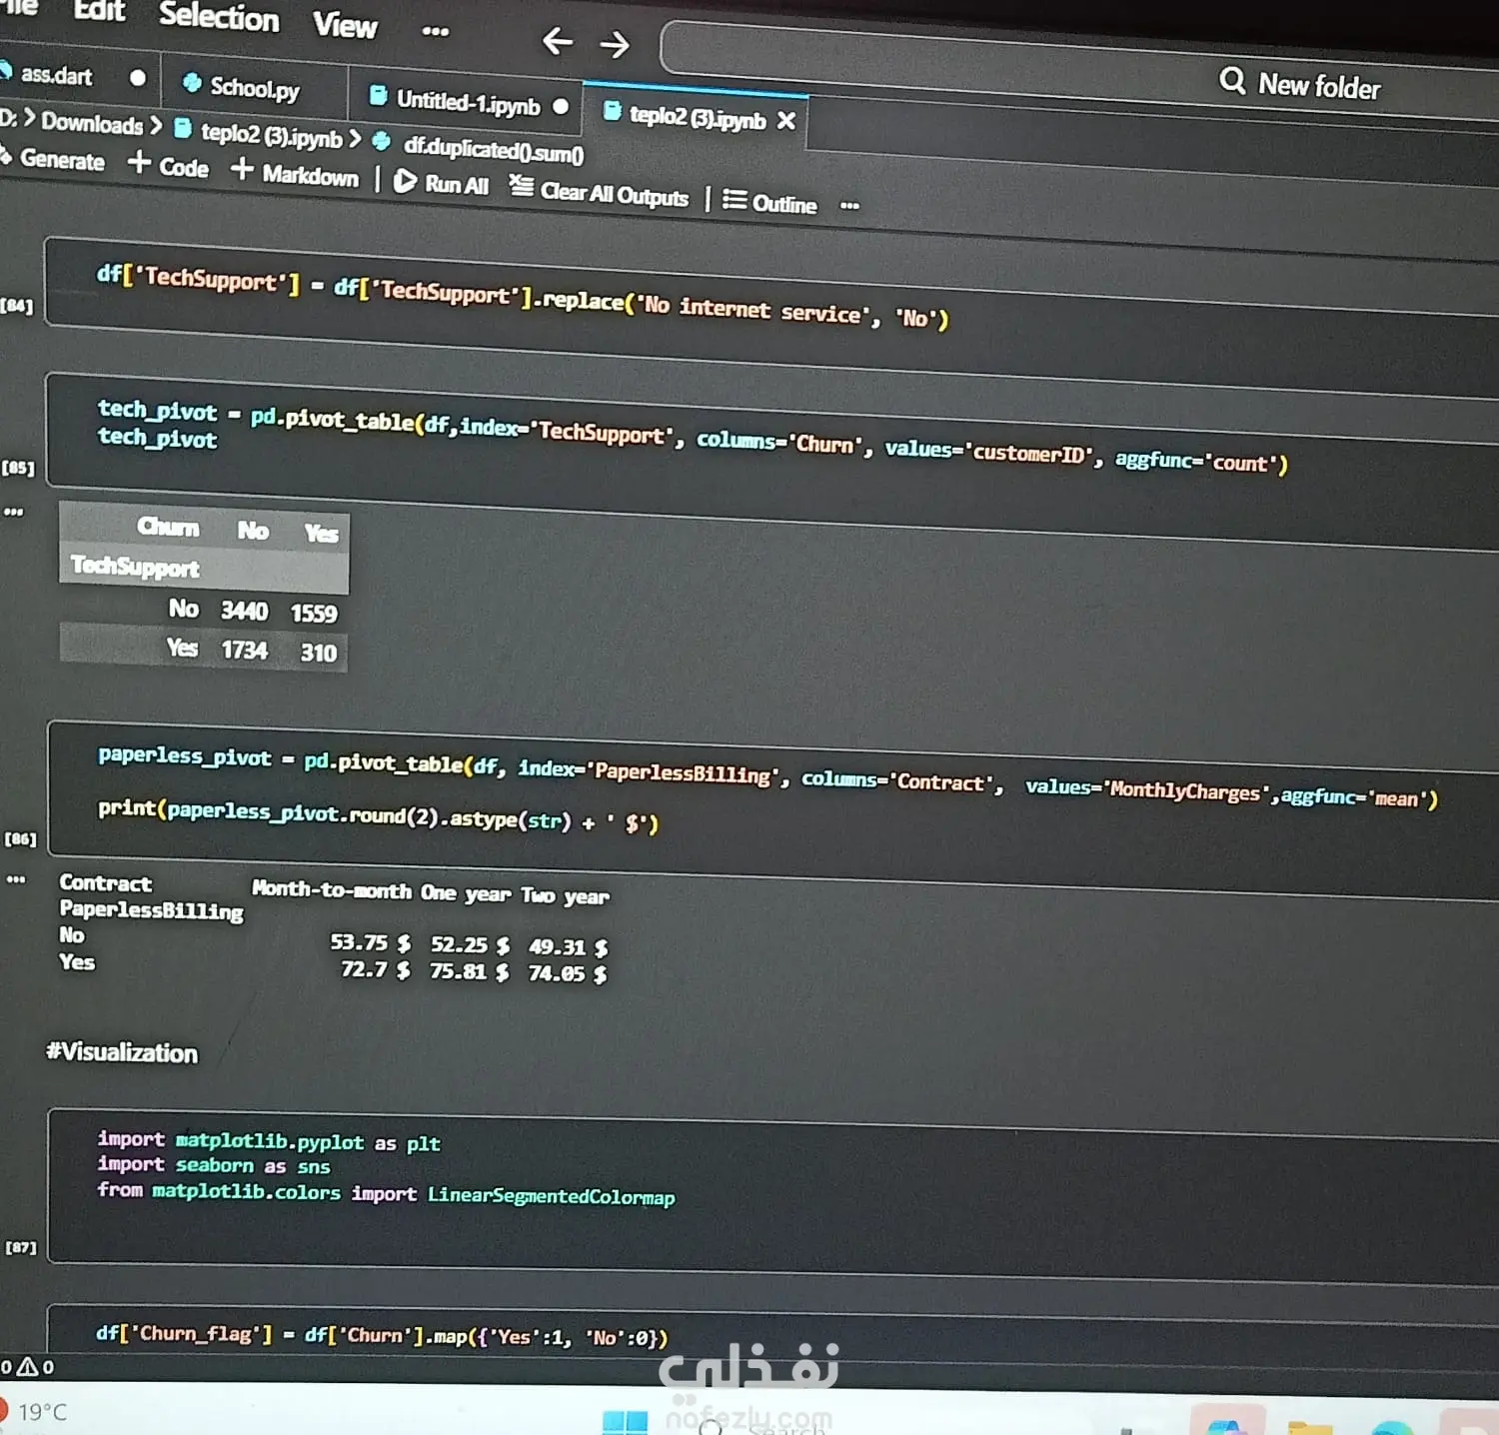Click the 49.31 $ output value
Screen dimensions: 1499x1435
(x=568, y=946)
